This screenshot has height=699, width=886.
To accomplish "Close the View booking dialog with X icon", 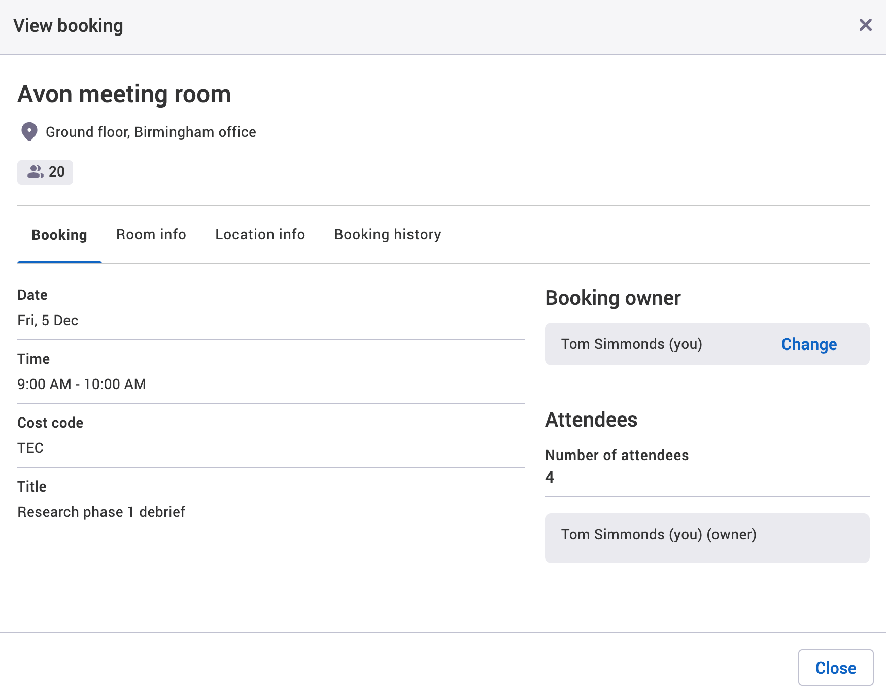I will coord(865,25).
